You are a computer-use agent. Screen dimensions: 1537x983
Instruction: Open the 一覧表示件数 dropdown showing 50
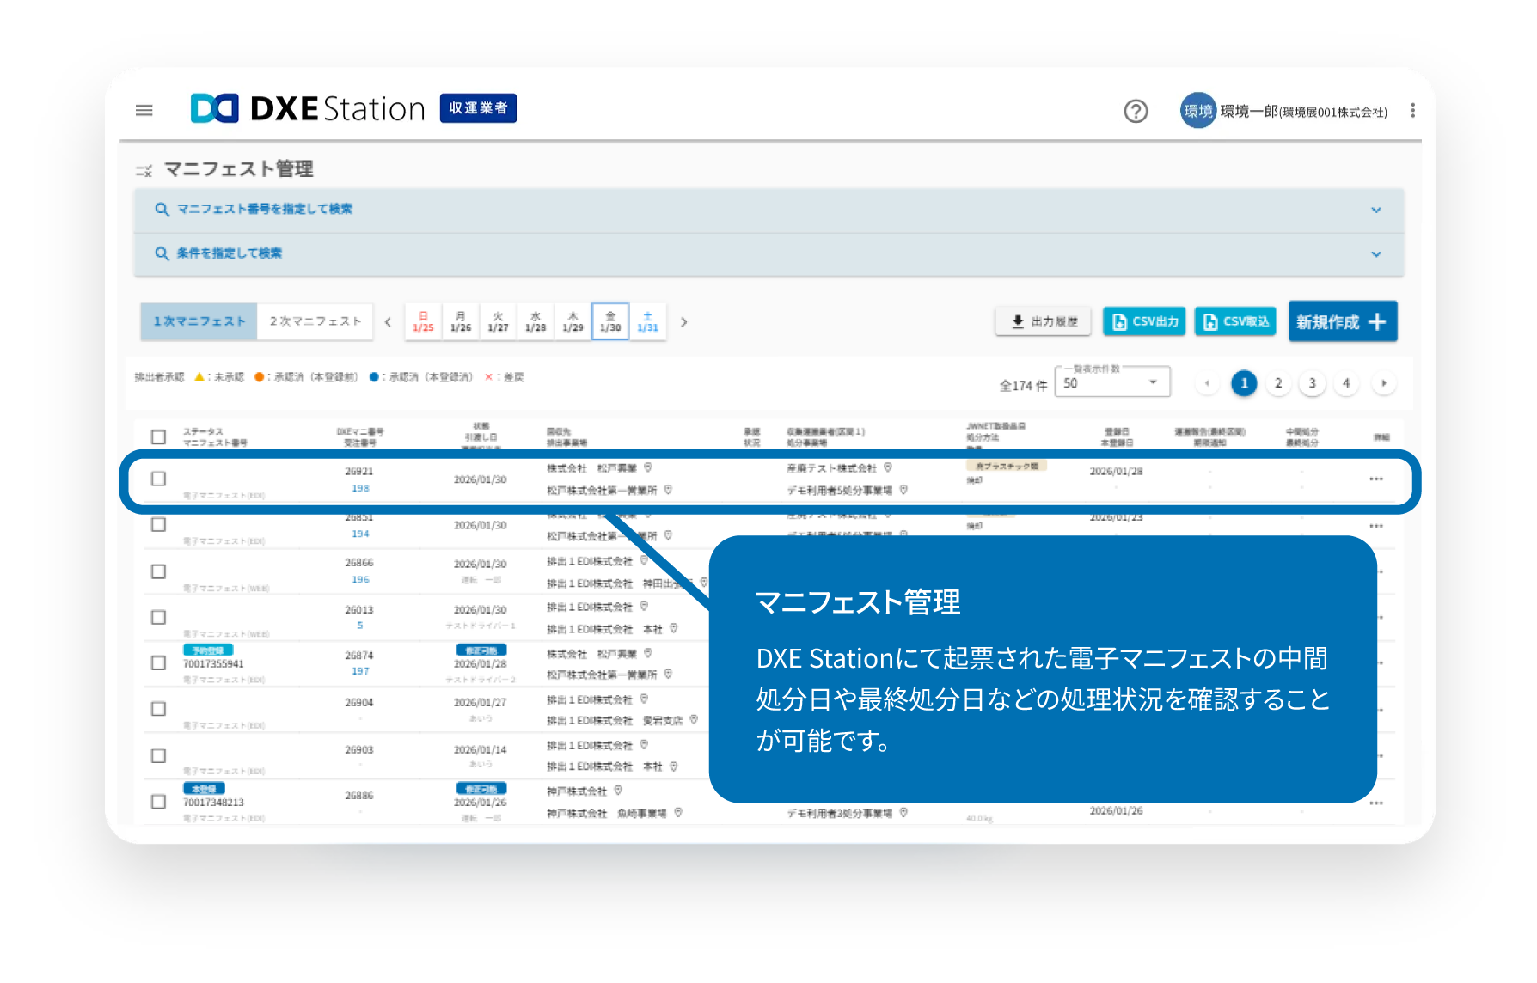[1111, 382]
